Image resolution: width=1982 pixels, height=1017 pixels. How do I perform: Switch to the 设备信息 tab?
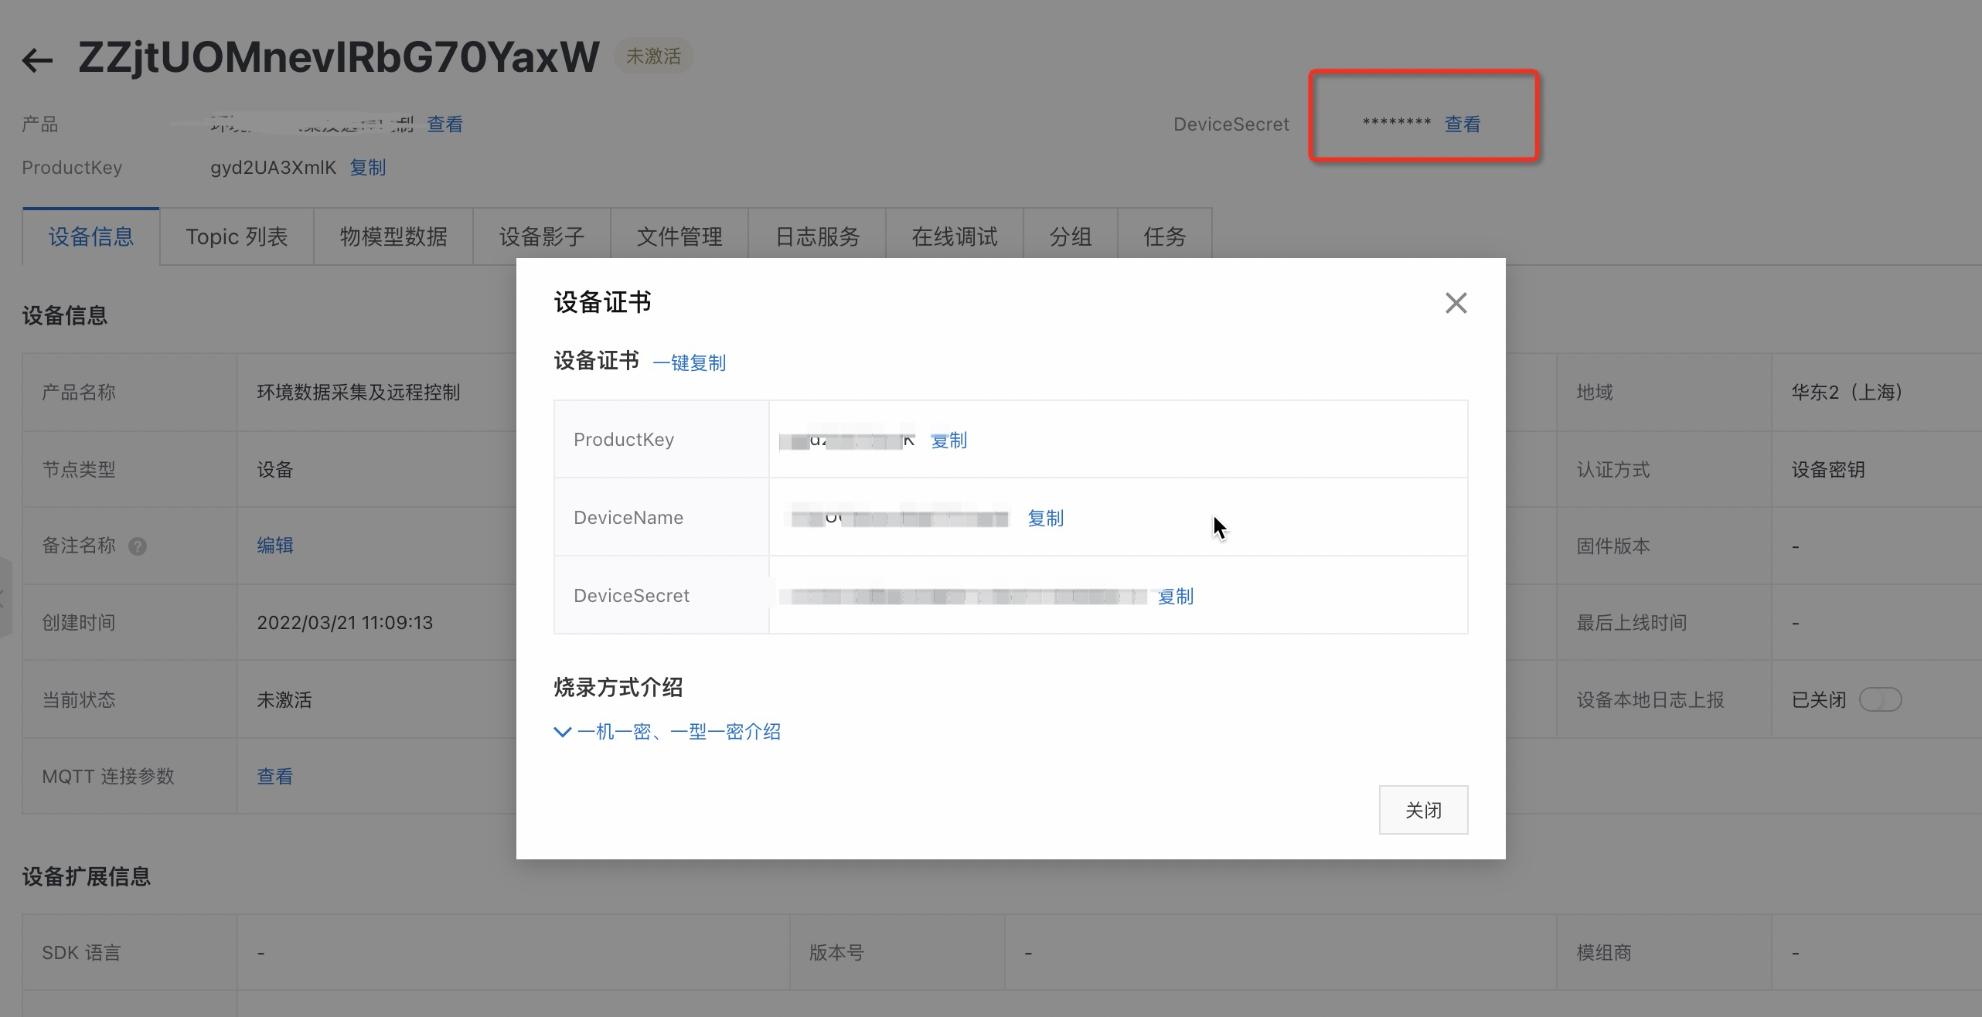91,236
